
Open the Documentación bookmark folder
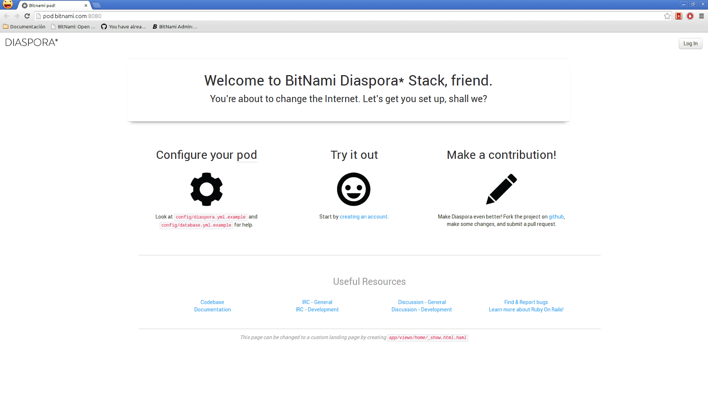(x=24, y=27)
